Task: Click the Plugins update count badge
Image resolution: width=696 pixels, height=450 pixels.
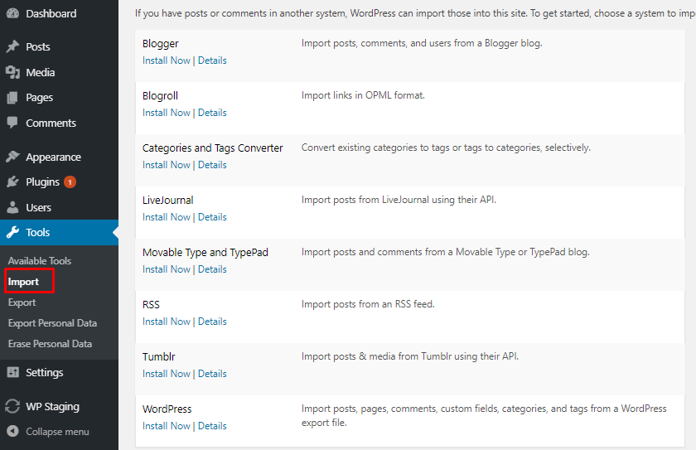Action: pos(70,182)
